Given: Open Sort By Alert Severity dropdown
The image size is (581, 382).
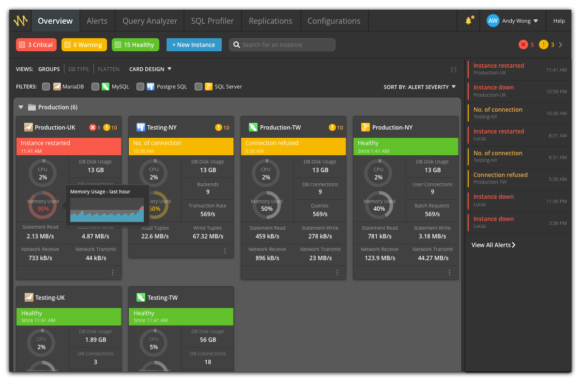Looking at the screenshot, I should [x=419, y=87].
